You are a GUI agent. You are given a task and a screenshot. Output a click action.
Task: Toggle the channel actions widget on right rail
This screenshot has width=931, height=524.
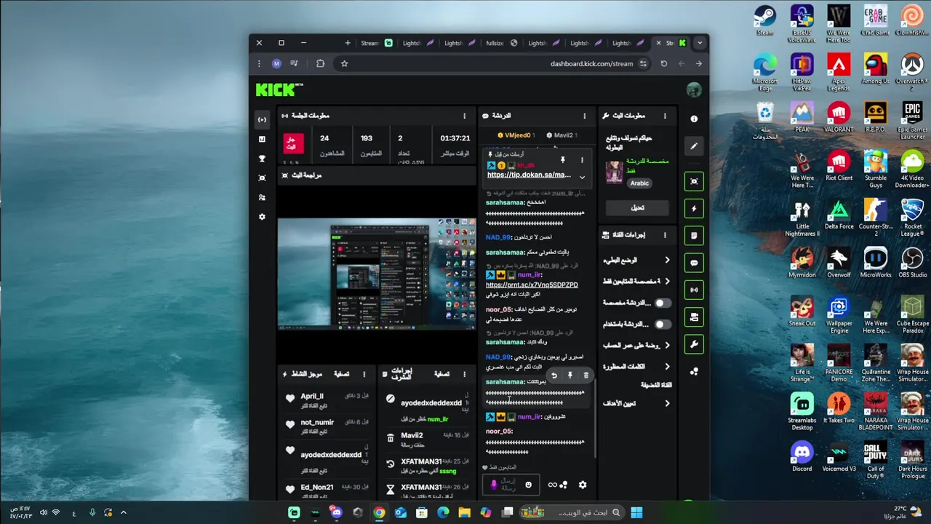click(694, 317)
